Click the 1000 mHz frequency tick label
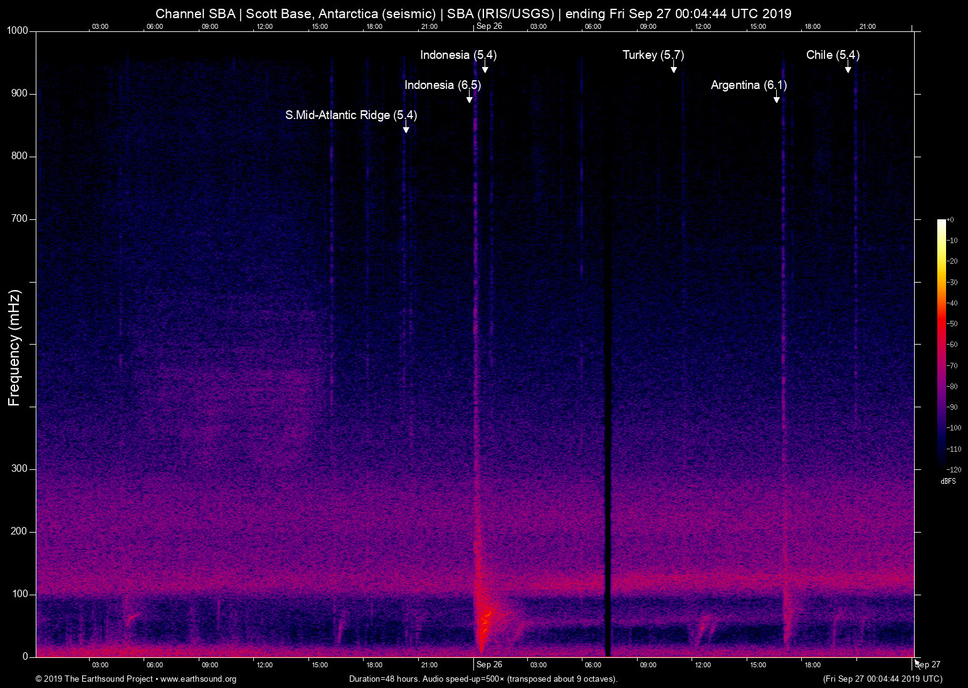 point(17,31)
